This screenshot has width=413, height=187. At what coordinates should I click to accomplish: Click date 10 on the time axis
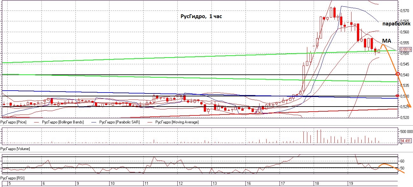112,184
